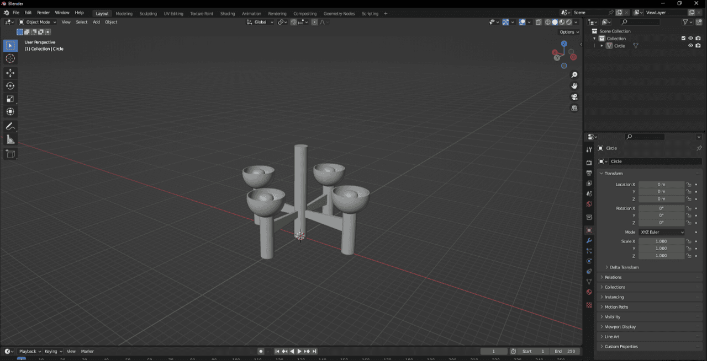Select the Measure ruler tool
The image size is (707, 361).
coord(10,139)
